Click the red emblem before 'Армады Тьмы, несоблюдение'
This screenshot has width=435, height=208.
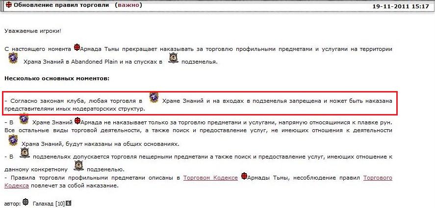point(244,176)
